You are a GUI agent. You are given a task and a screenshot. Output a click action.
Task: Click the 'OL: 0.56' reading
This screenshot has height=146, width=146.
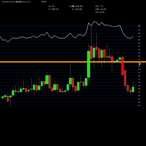[x=100, y=12]
